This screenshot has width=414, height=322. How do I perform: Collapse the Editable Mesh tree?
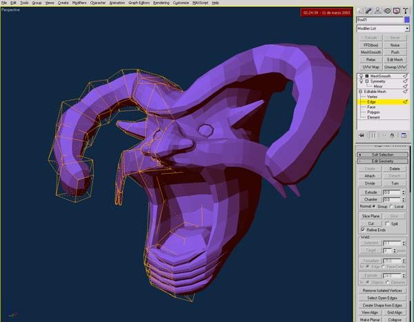point(360,92)
